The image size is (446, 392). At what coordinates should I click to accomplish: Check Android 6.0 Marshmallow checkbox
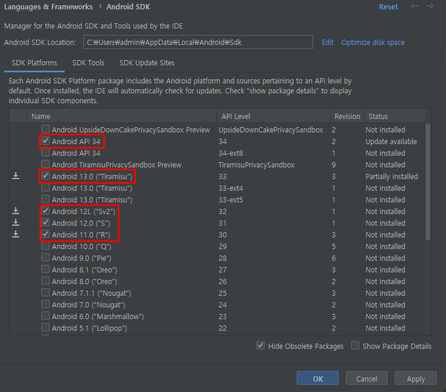click(x=45, y=316)
